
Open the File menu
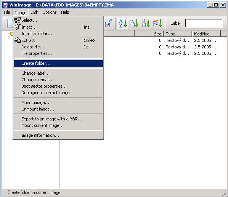coord(7,12)
